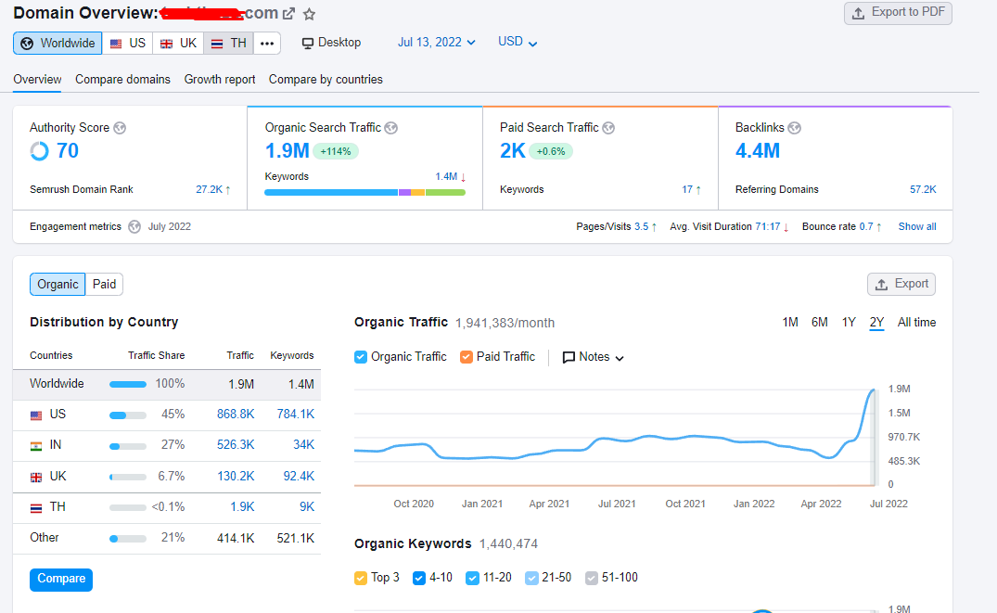
Task: Switch database to TH
Action: [229, 44]
